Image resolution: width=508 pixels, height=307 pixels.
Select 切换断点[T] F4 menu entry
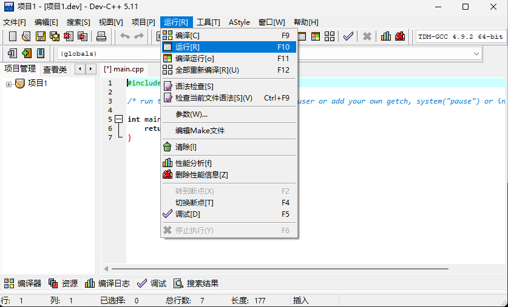[229, 203]
